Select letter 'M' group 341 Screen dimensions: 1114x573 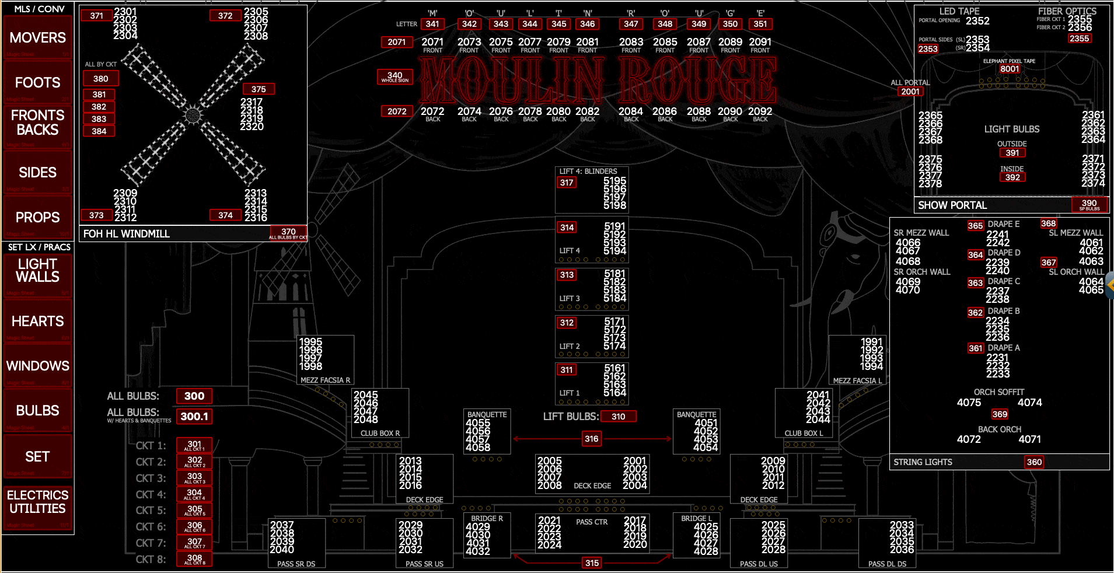pos(432,24)
